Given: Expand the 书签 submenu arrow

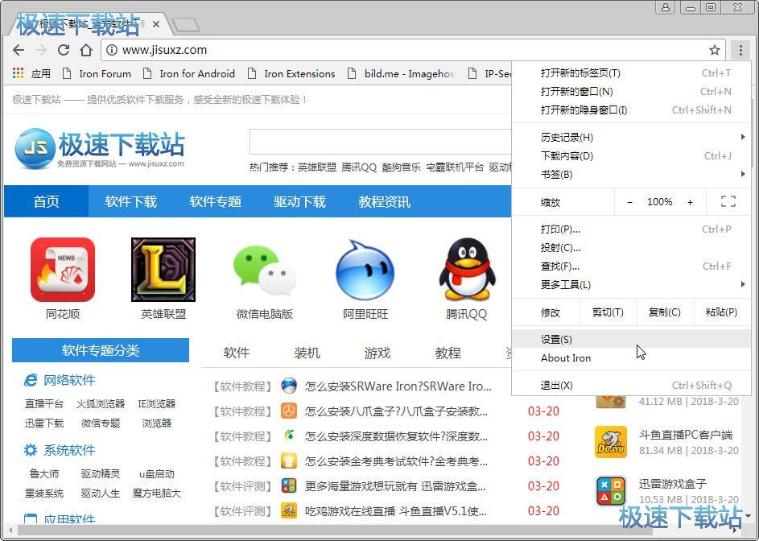Looking at the screenshot, I should click(x=743, y=175).
